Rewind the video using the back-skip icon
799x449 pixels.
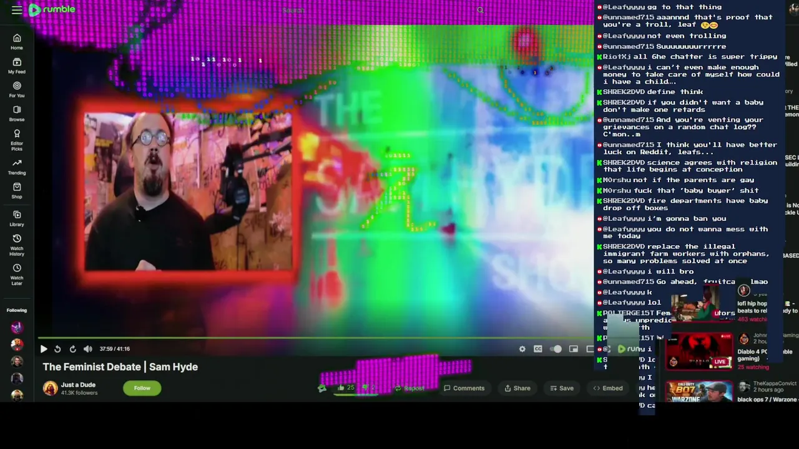[57, 349]
